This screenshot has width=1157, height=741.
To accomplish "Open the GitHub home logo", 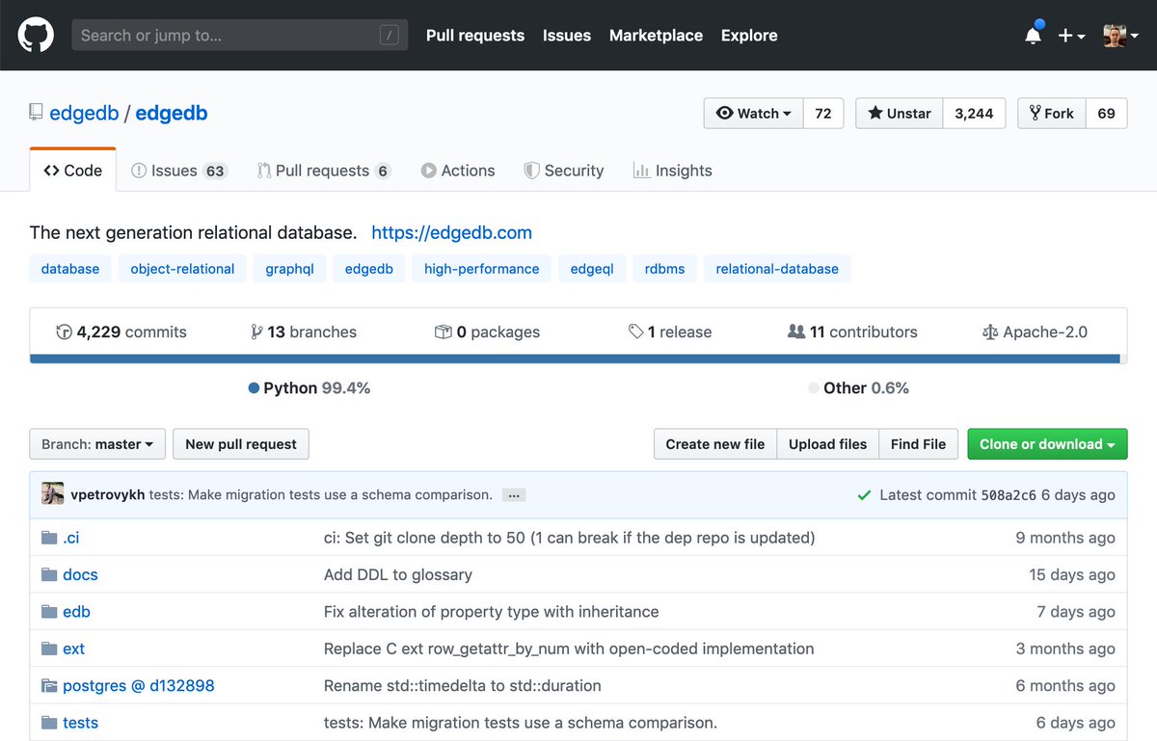I will pyautogui.click(x=36, y=36).
